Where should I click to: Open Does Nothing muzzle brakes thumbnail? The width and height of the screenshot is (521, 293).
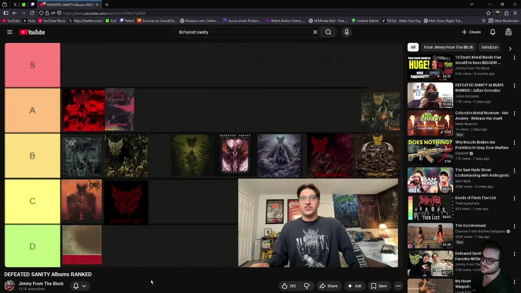click(x=430, y=152)
